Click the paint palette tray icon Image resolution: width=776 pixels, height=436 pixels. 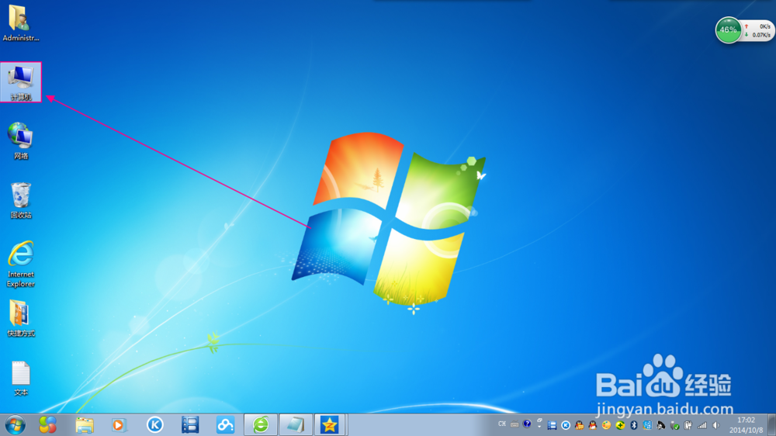tap(606, 425)
